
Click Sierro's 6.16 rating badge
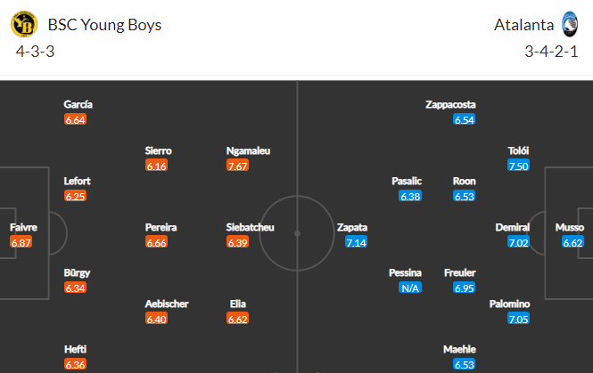pyautogui.click(x=157, y=166)
